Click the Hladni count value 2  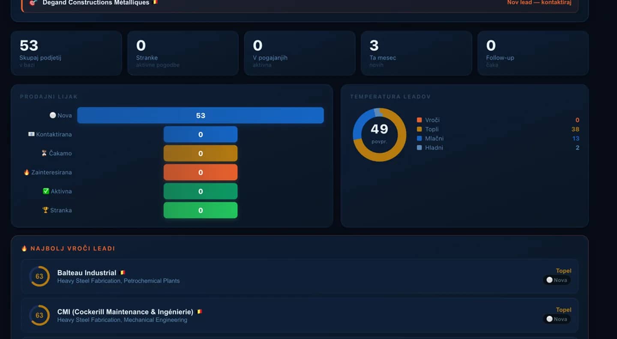(578, 148)
